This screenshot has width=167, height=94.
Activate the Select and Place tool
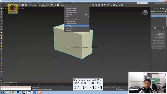pos(43,5)
